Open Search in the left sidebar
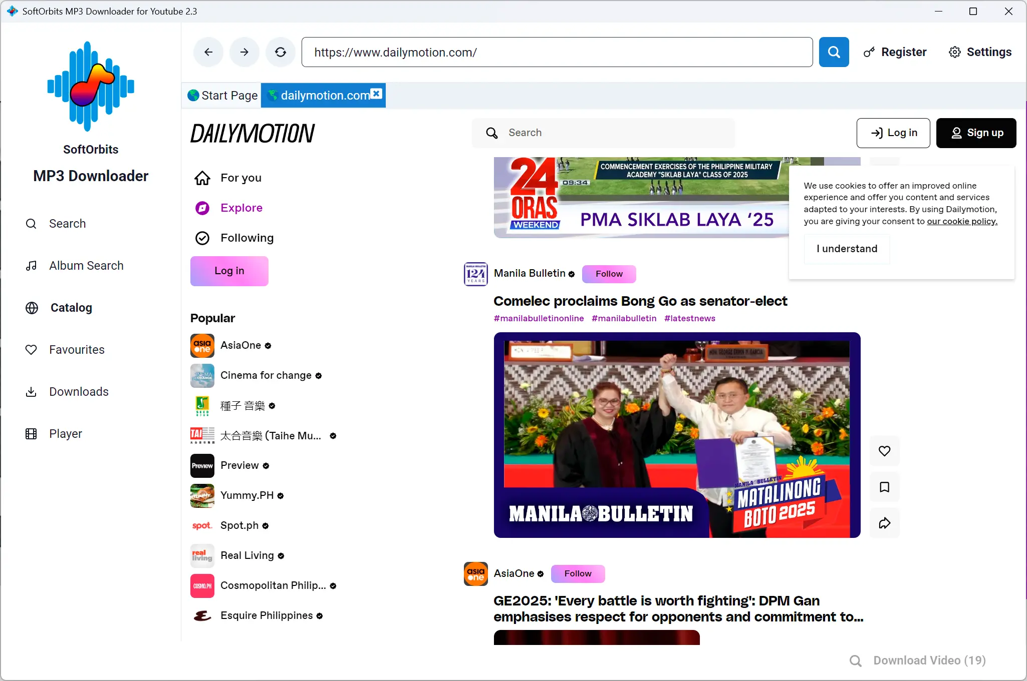Viewport: 1027px width, 681px height. click(56, 224)
